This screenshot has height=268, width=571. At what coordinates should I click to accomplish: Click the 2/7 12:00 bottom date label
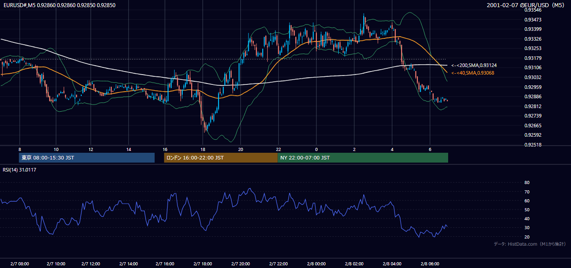tap(91, 264)
